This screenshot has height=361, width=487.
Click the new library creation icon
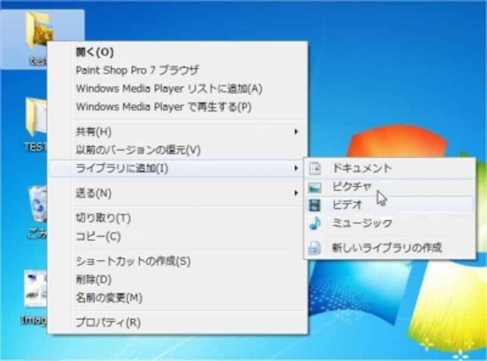click(314, 248)
